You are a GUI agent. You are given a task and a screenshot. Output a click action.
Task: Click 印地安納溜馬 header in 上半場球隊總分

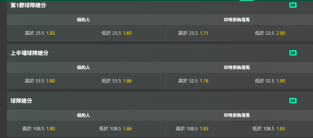(237, 68)
